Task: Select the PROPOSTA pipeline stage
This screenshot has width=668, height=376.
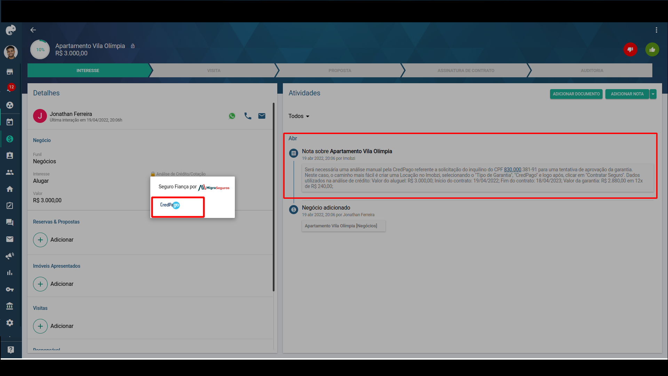Action: [x=340, y=70]
